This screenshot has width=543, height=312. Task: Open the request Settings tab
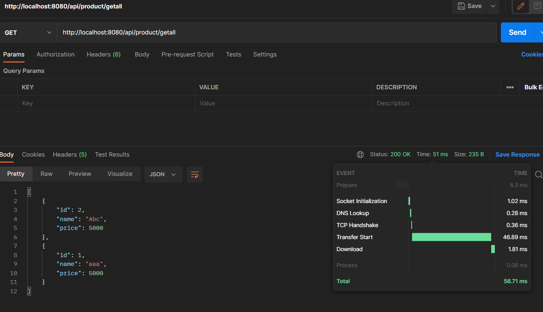click(x=265, y=54)
